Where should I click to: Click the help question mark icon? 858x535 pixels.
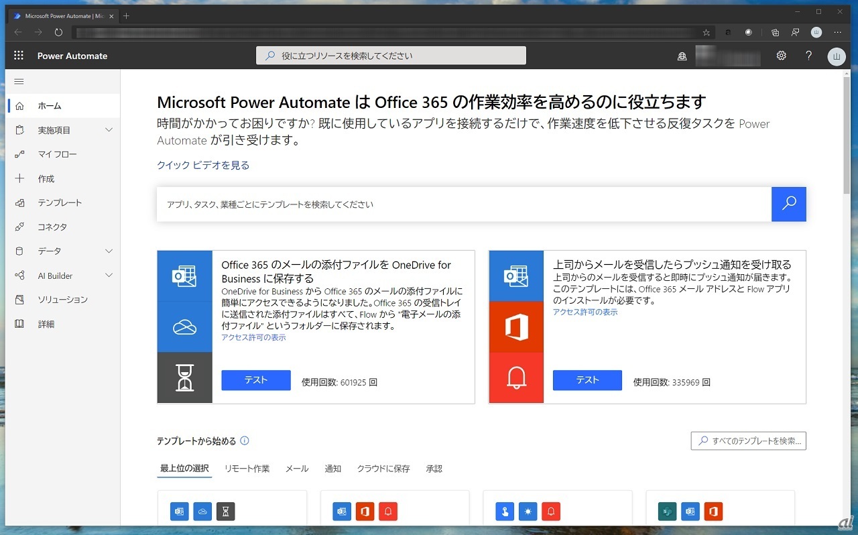pyautogui.click(x=809, y=56)
